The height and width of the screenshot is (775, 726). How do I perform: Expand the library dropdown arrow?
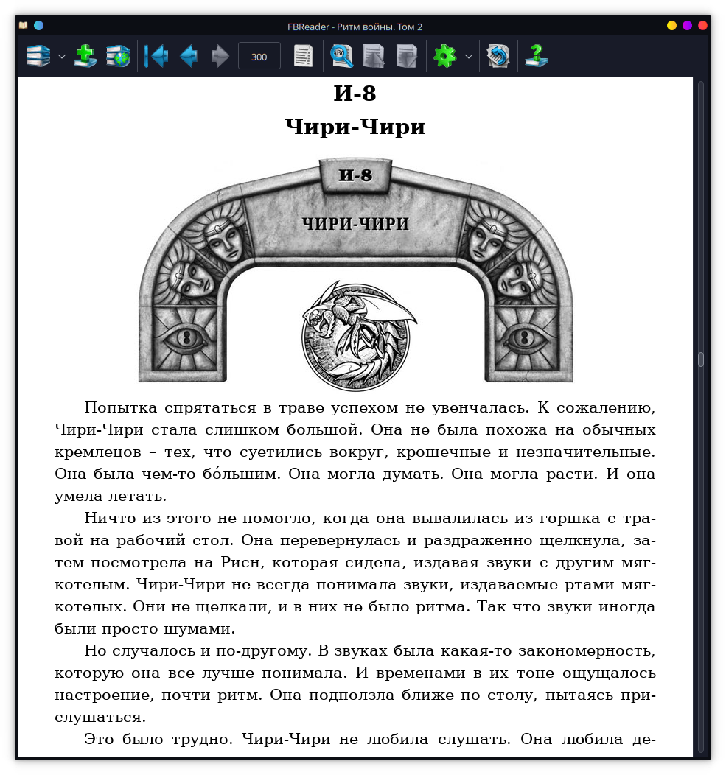point(62,56)
